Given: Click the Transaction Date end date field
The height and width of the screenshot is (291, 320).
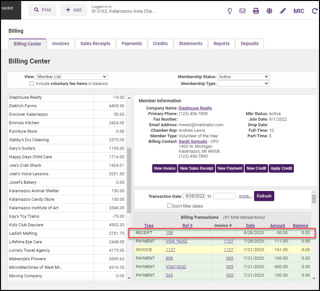Looking at the screenshot, I should click(x=224, y=196).
